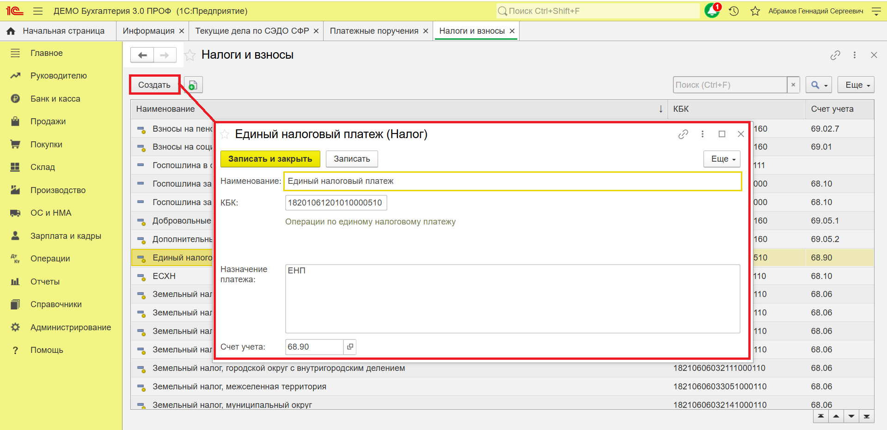The image size is (887, 430).
Task: Open the Операции section
Action: (50, 259)
